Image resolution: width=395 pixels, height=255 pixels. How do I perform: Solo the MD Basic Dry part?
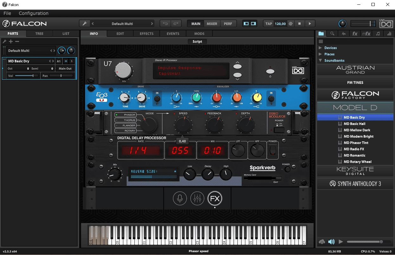(x=72, y=61)
